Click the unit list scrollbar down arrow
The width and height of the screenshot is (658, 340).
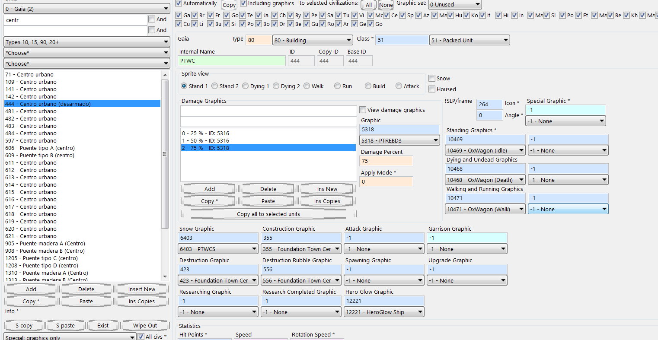click(165, 276)
